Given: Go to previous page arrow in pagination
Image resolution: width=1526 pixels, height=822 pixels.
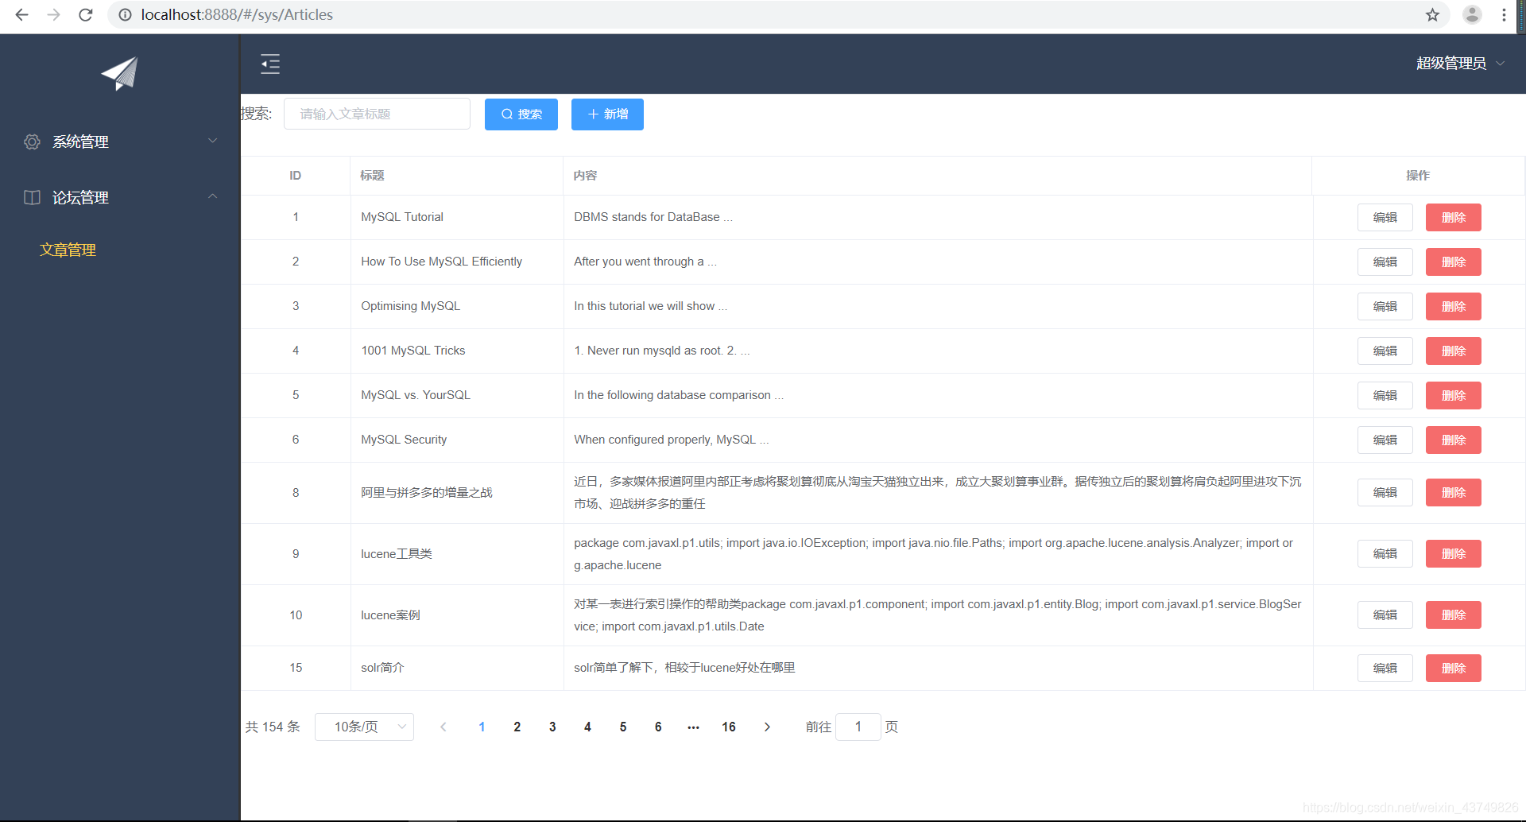Looking at the screenshot, I should (443, 727).
